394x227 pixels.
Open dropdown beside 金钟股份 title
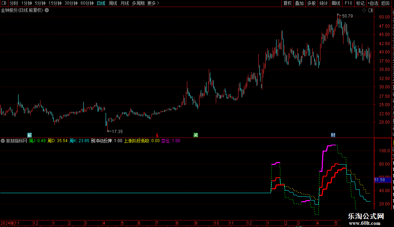point(47,10)
